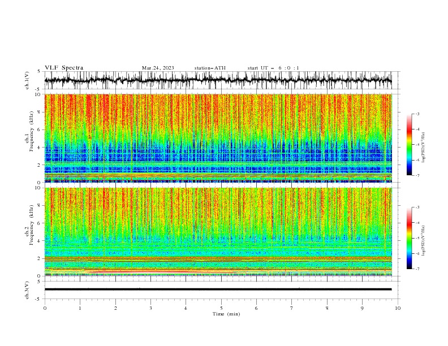448x346 pixels.
Task: Click the 'ch.3(V)' axis label
Action: click(x=27, y=290)
